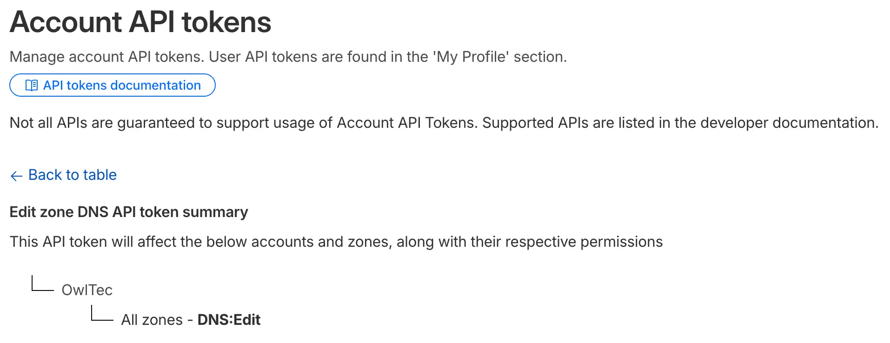
Task: Click 'Supported APIs are listed' text
Action: 569,123
